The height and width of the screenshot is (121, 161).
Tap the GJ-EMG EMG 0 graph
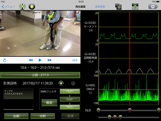(x=129, y=90)
